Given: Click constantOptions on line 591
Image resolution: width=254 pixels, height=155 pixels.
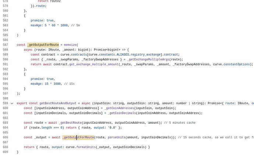Looking at the screenshot, I should click(237, 64).
